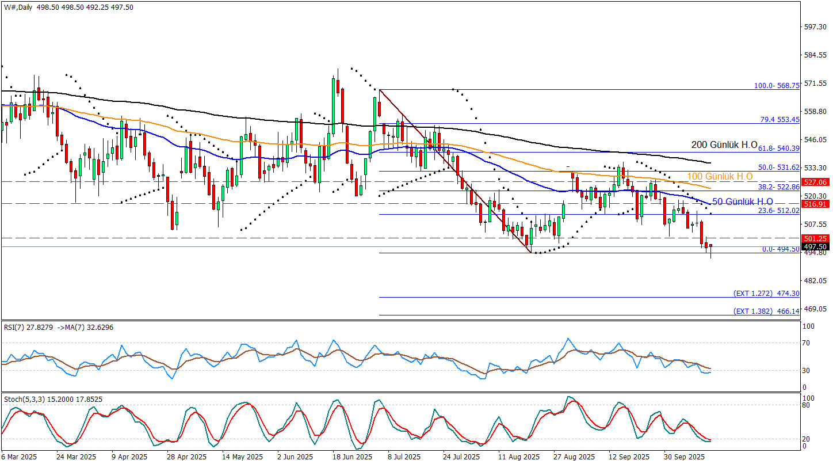This screenshot has width=833, height=464.
Task: Click the 100.0- 568.75 Fibonacci level label
Action: tap(777, 85)
